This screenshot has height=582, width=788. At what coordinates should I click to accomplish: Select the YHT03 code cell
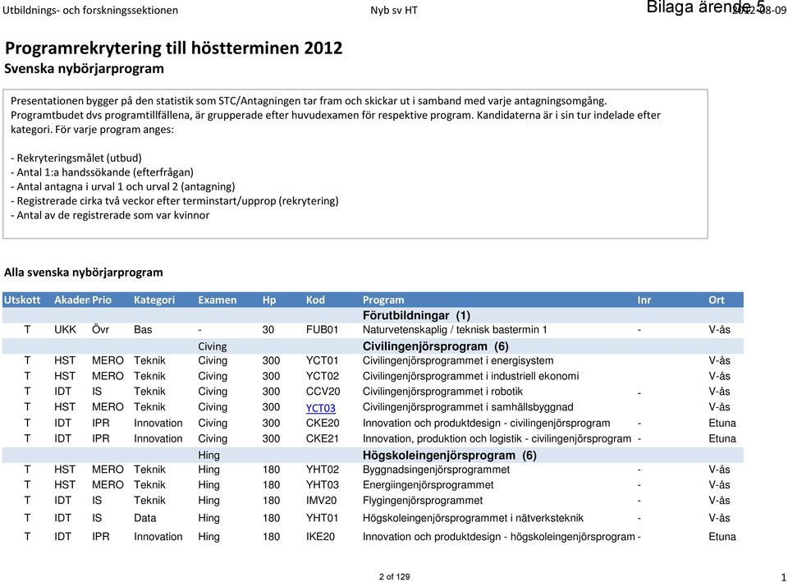[x=322, y=485]
